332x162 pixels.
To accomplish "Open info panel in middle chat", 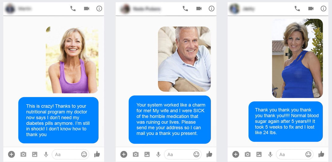I will [211, 8].
